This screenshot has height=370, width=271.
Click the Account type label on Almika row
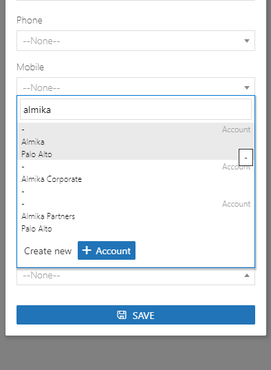[236, 130]
